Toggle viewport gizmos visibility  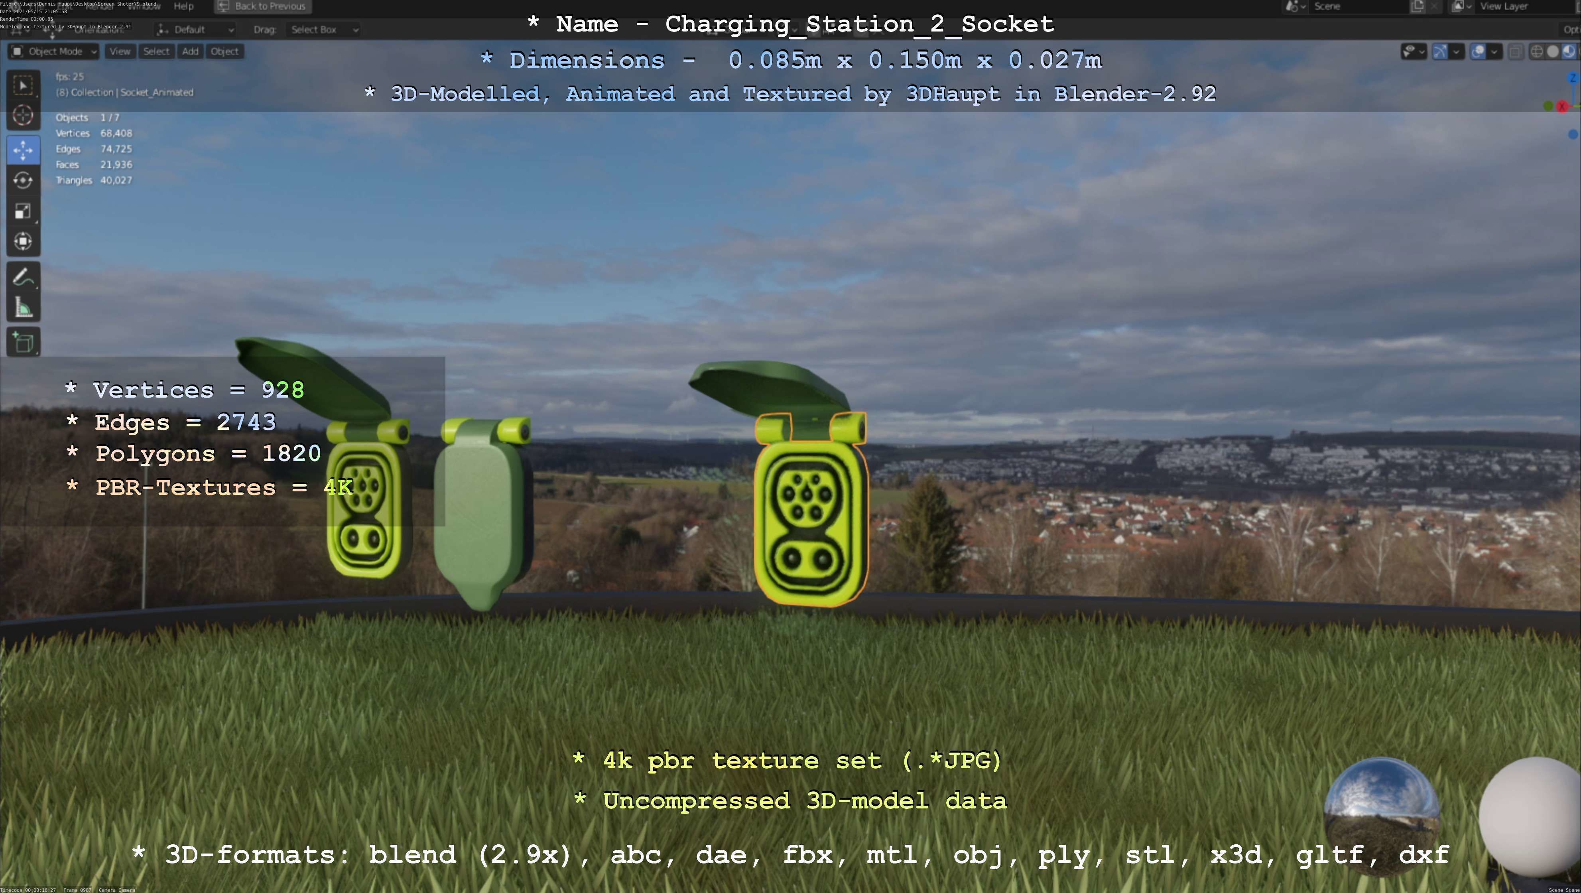pyautogui.click(x=1440, y=51)
